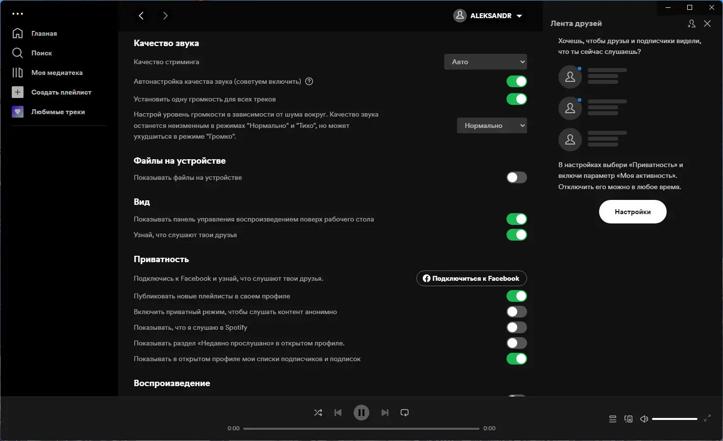Toggle Узнай, что слушают твои друзья
The height and width of the screenshot is (441, 723).
517,235
